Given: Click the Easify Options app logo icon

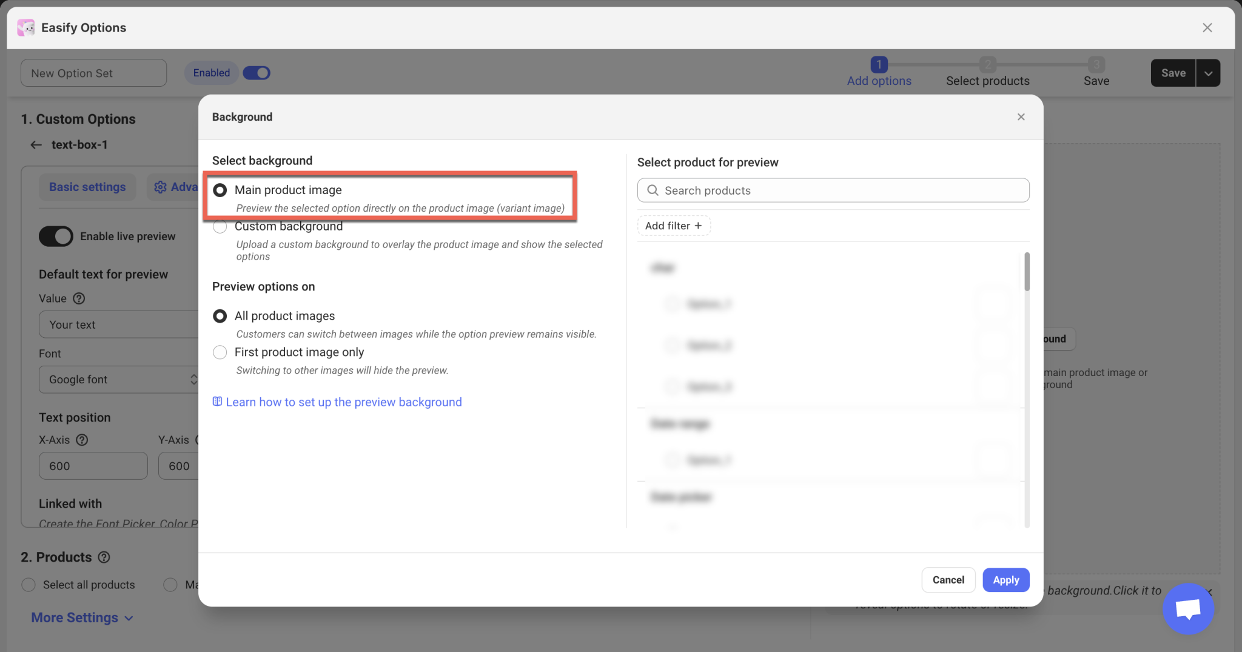Looking at the screenshot, I should coord(25,27).
